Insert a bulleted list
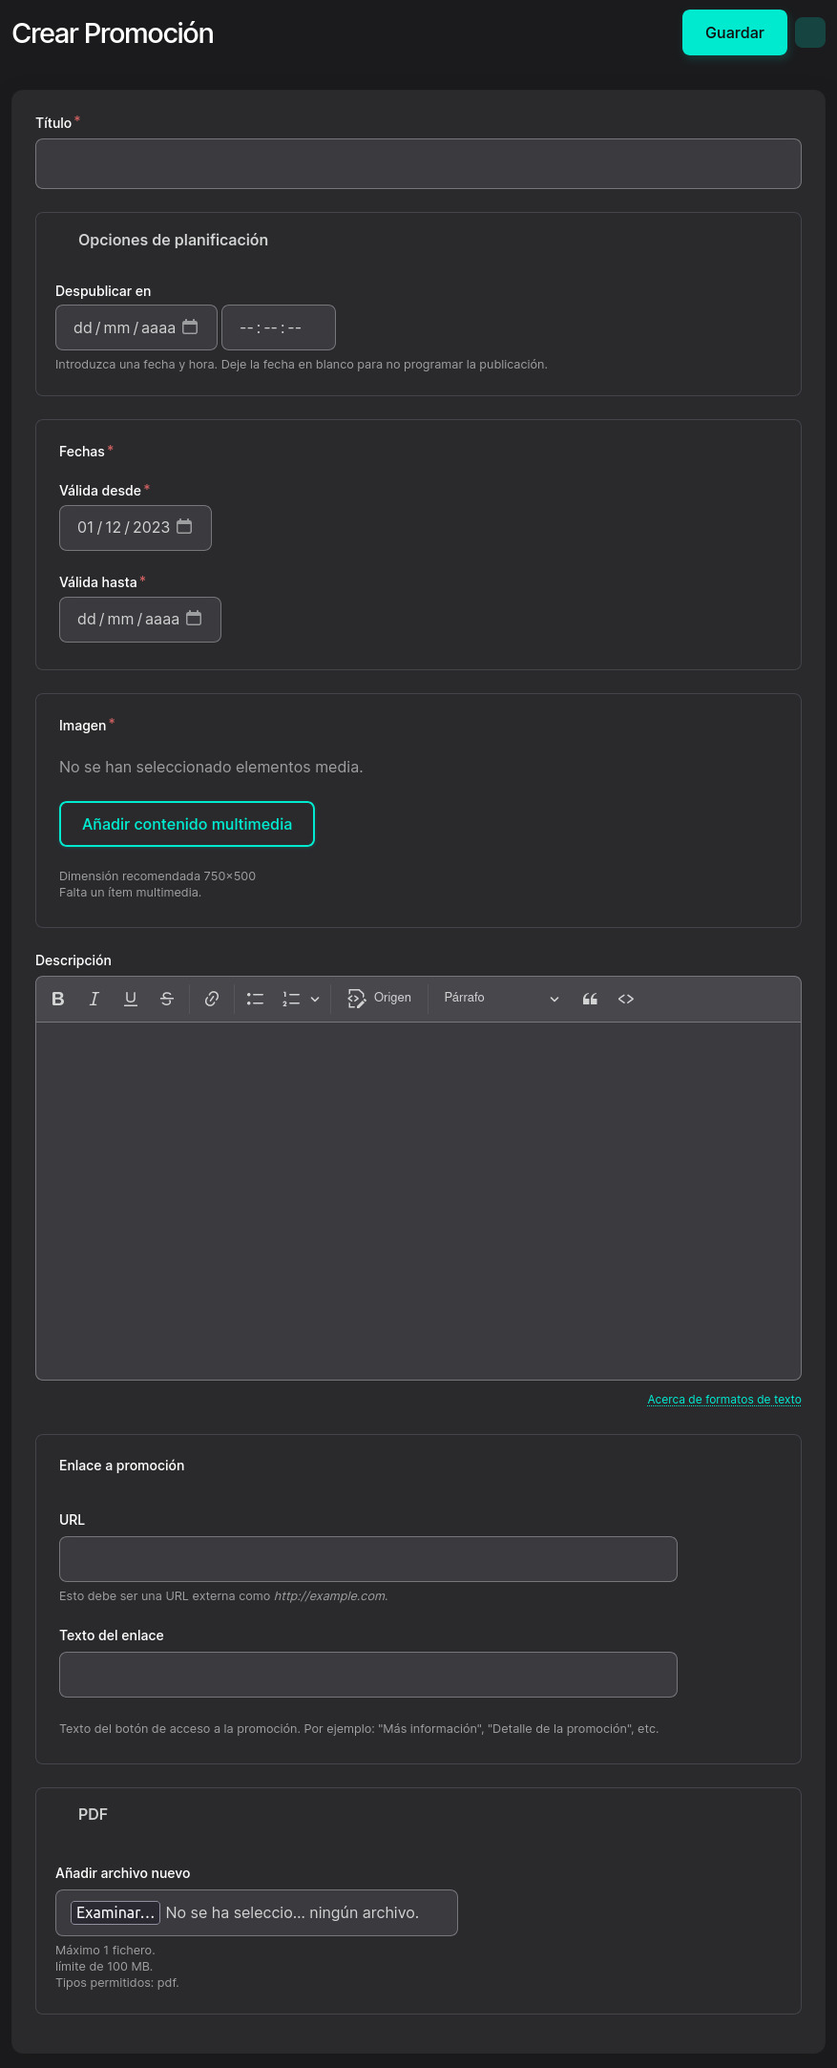 coord(255,999)
